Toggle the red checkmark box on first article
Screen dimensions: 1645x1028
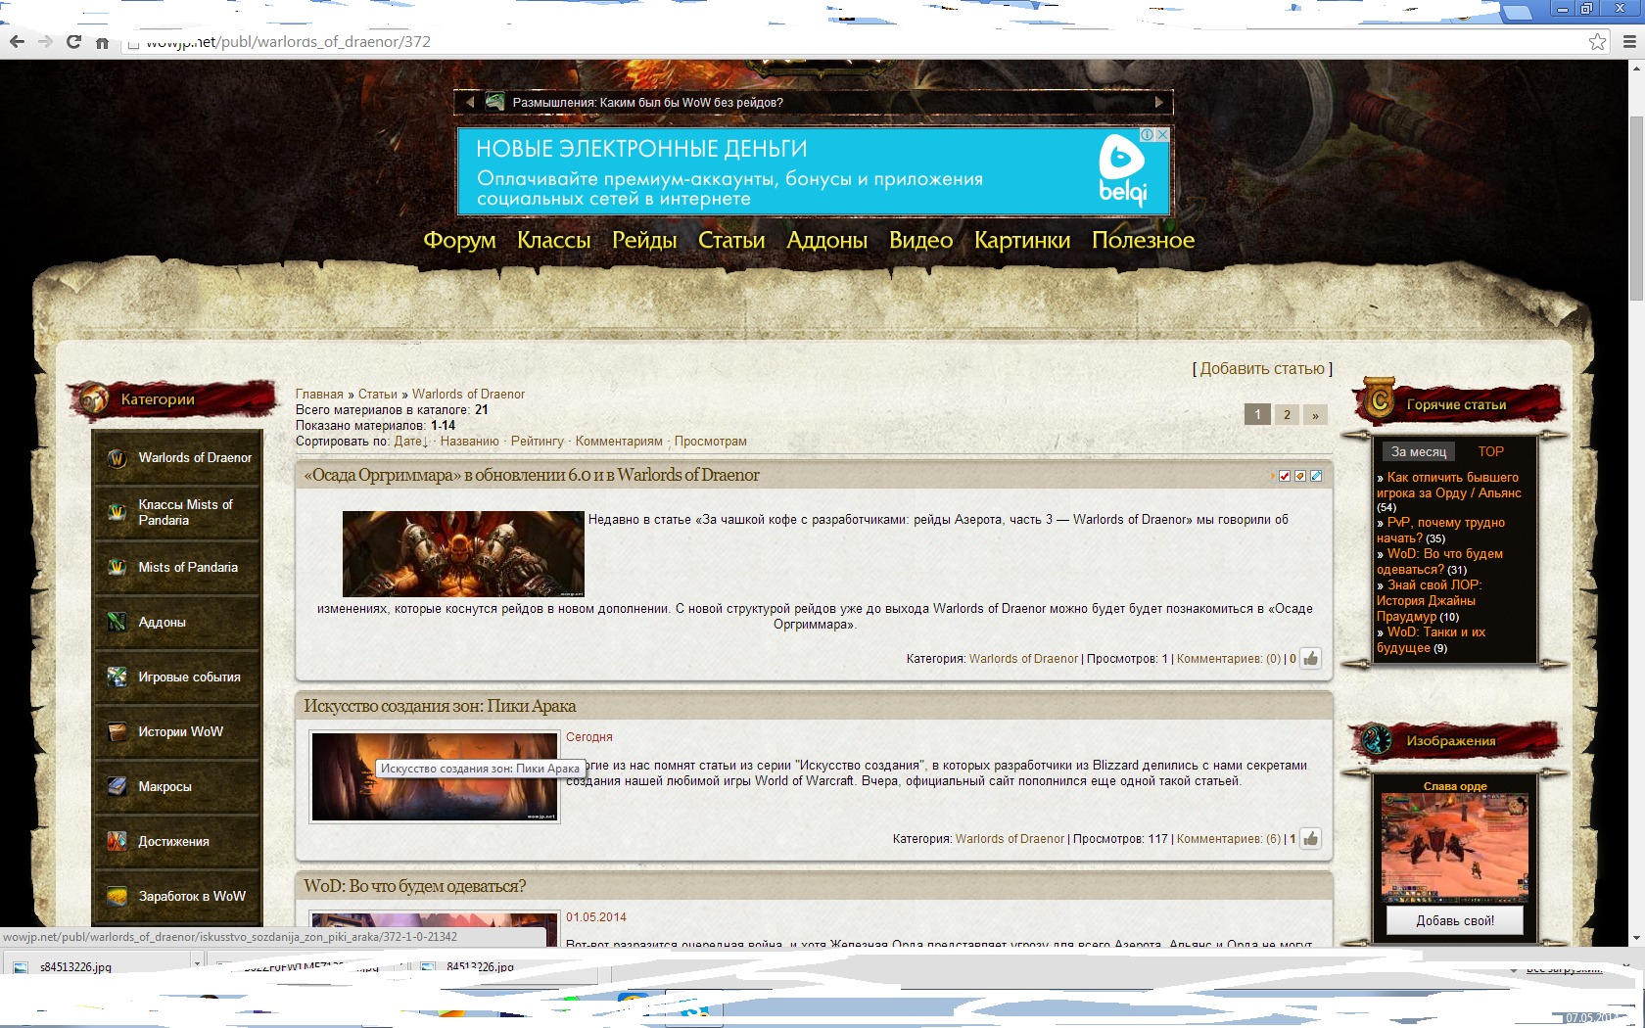click(1285, 476)
